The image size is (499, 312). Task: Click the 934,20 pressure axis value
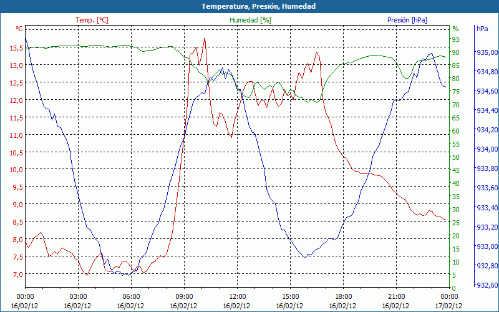coord(487,130)
